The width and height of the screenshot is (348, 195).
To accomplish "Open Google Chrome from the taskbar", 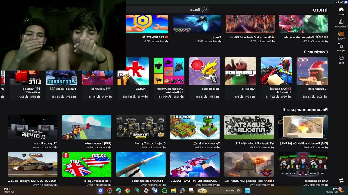I will pos(128,191).
